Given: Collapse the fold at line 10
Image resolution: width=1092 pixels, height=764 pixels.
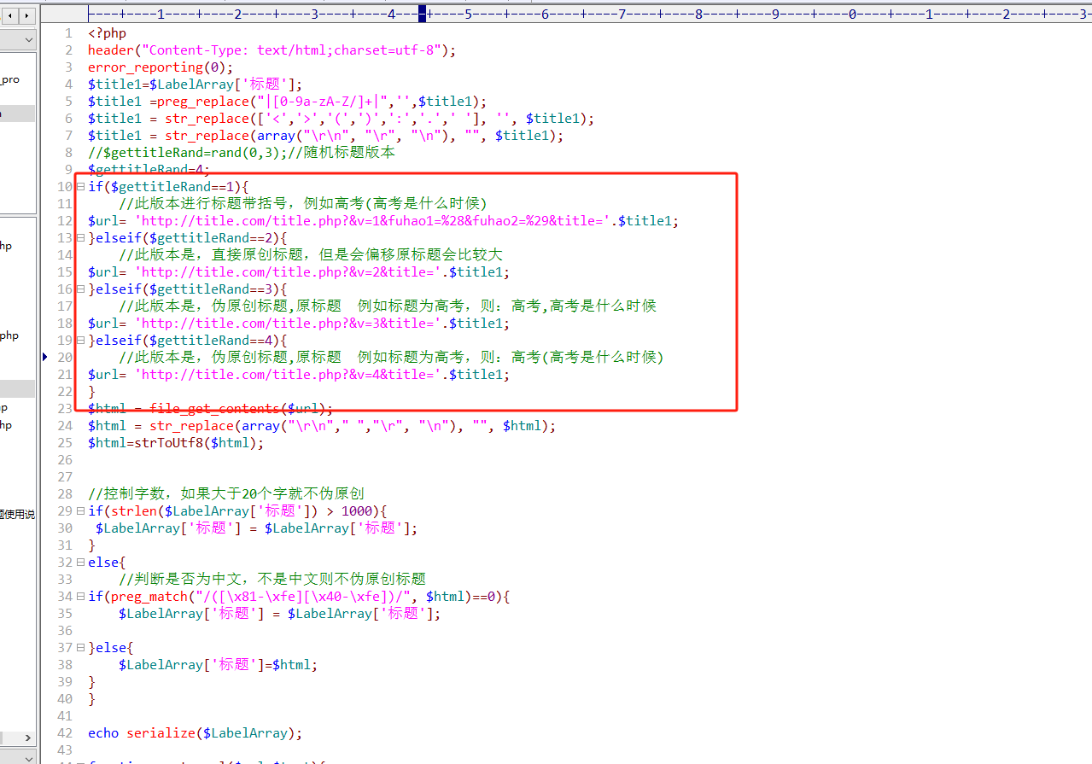Looking at the screenshot, I should coord(80,186).
